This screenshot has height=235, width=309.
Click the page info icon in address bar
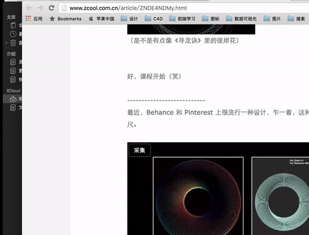[x=64, y=8]
